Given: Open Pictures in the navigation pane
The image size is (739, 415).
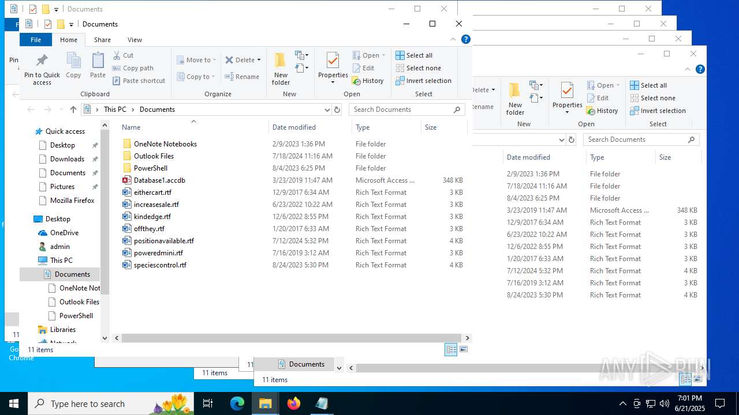Looking at the screenshot, I should point(62,187).
